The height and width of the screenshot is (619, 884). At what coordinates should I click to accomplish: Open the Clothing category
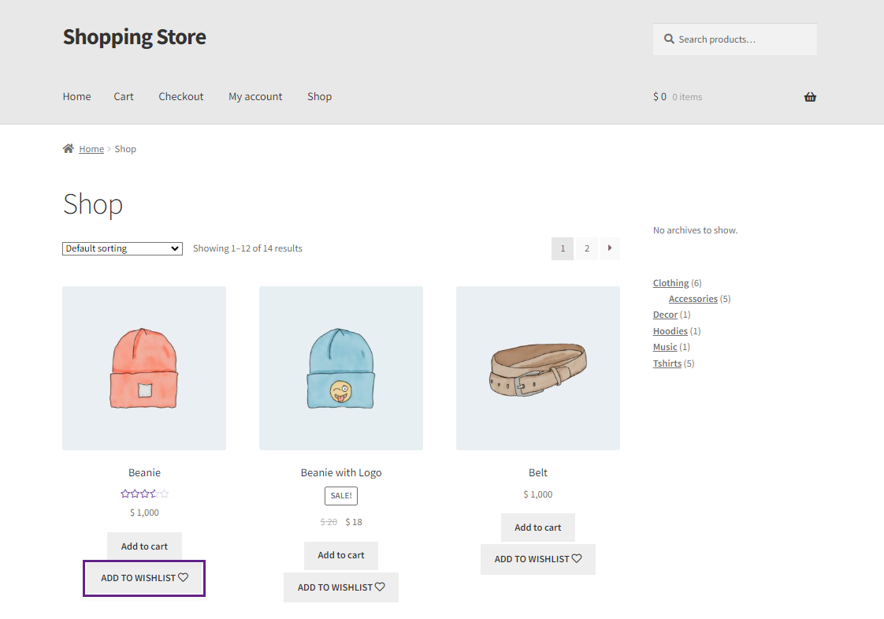pyautogui.click(x=671, y=283)
